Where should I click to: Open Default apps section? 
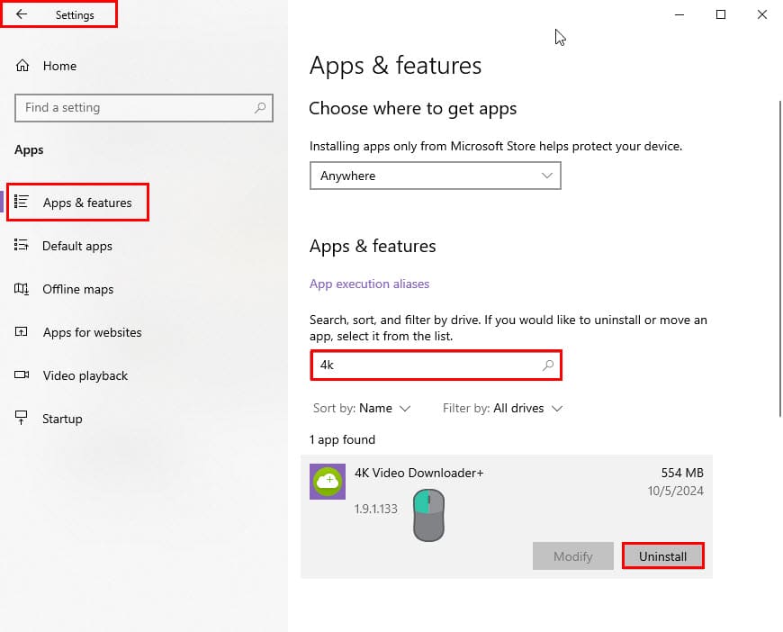point(76,246)
